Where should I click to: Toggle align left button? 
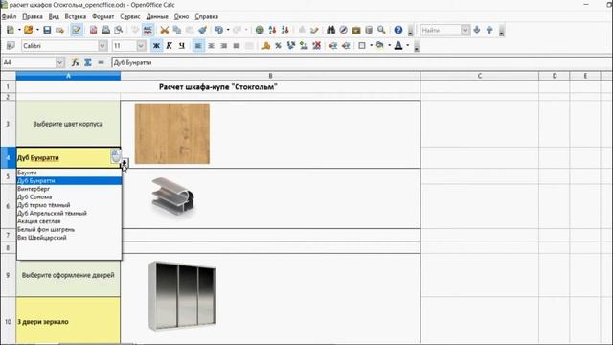[x=198, y=46]
